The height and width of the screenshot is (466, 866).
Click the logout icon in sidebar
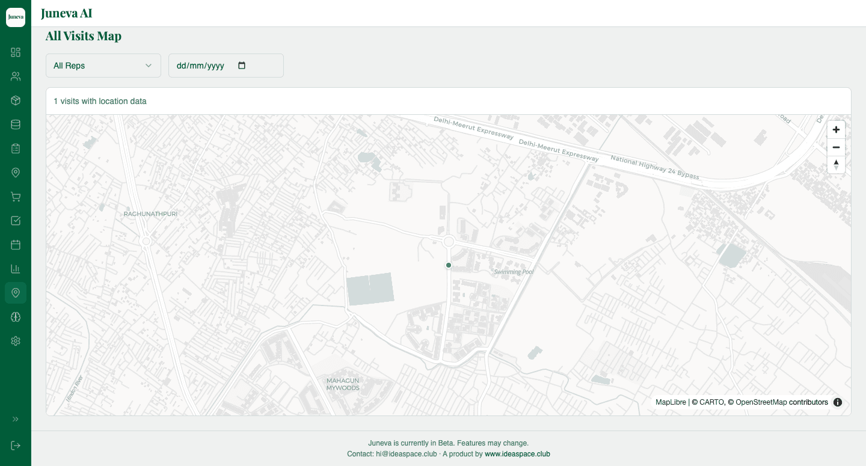pos(16,446)
